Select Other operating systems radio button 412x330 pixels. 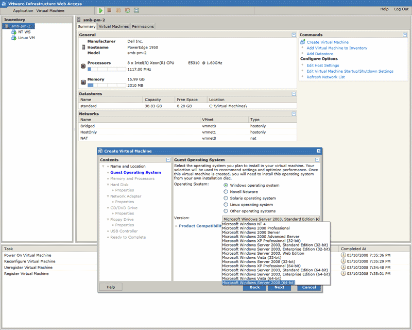(226, 211)
